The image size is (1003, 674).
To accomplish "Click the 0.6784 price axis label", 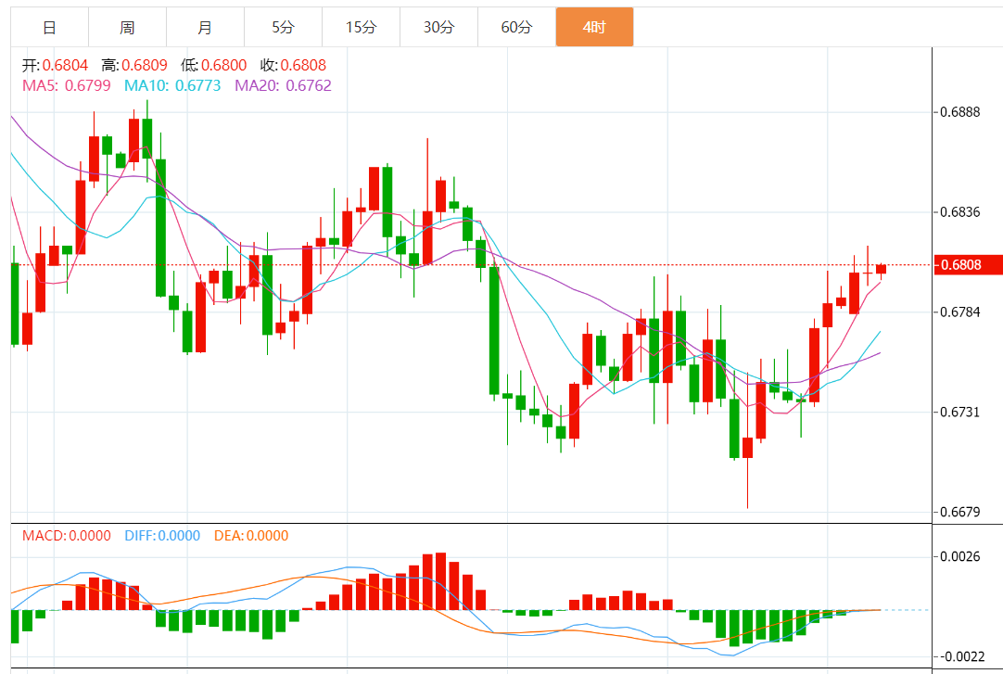I will click(960, 312).
